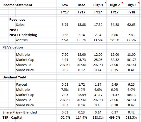Click the Margin row label
This screenshot has height=122, width=141.
click(22, 40)
